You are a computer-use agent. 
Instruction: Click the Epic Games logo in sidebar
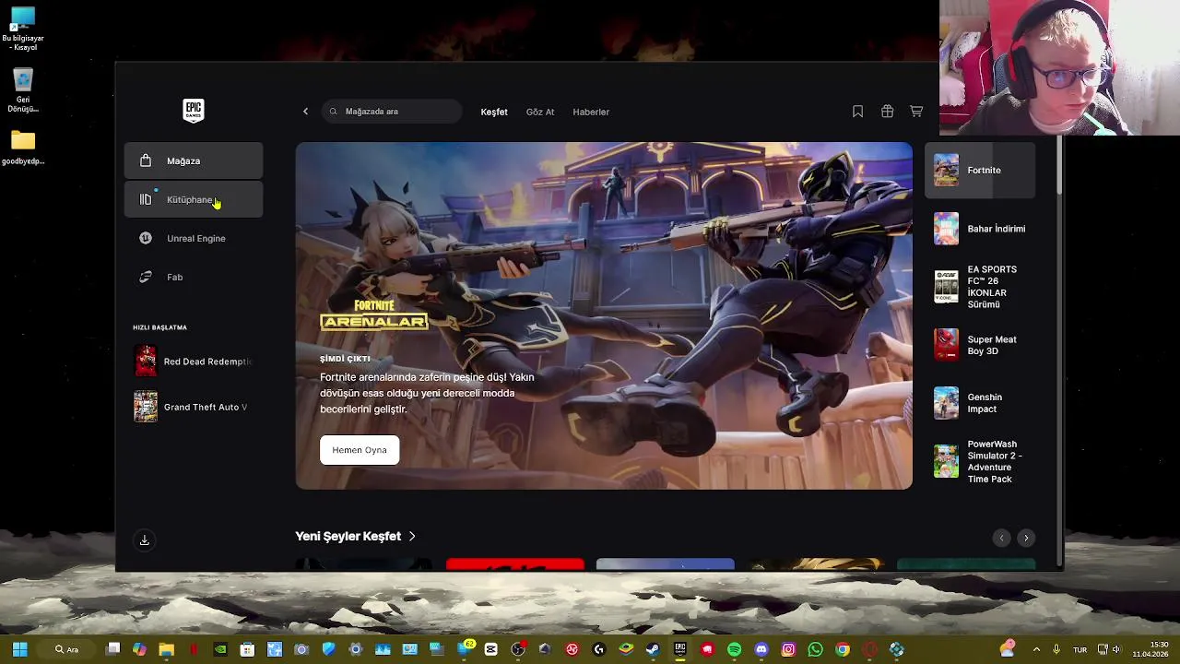(x=193, y=111)
